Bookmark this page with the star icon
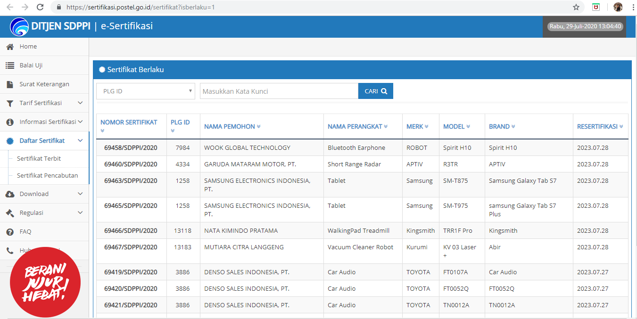Image resolution: width=637 pixels, height=319 pixels. click(576, 7)
